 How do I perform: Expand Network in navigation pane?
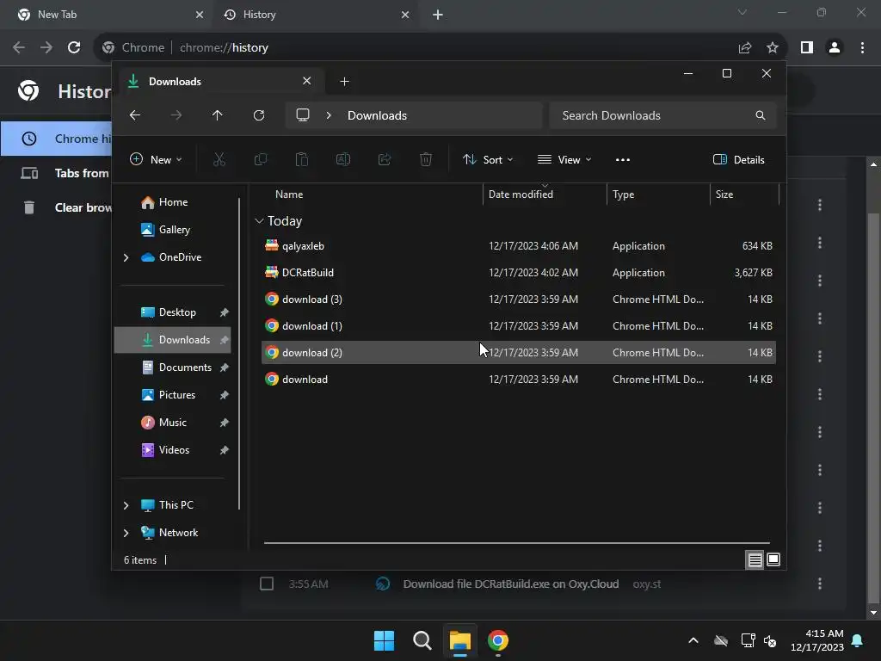pyautogui.click(x=126, y=533)
